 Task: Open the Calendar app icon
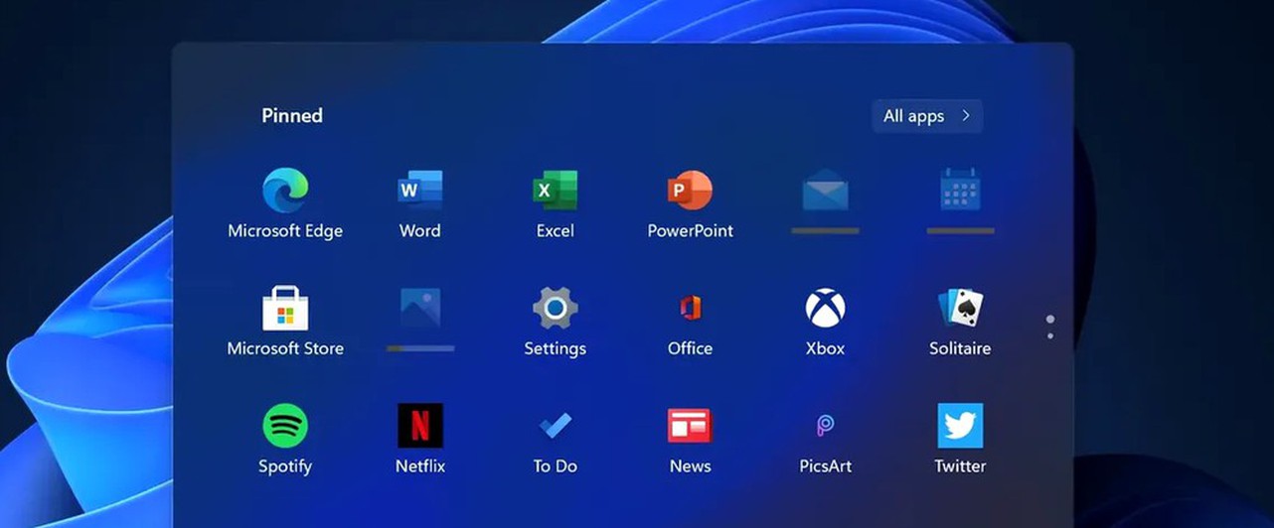point(961,190)
